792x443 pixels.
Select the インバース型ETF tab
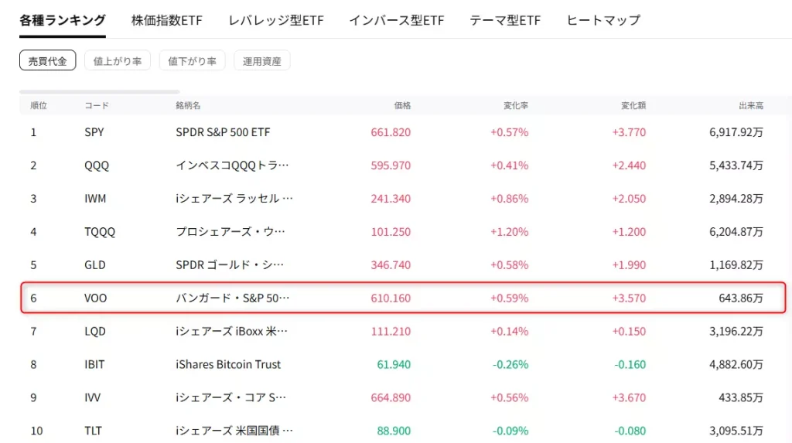396,20
